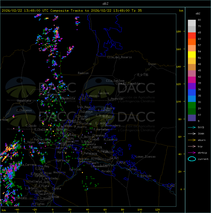Click the 'Capdevila' map label
Viewport: 211px width, 213px height.
pos(68,98)
